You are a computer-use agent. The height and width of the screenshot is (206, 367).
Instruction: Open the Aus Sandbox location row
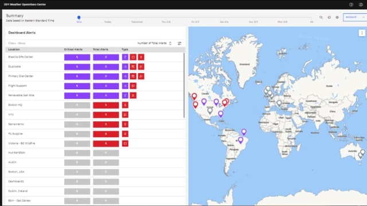[x=17, y=153]
